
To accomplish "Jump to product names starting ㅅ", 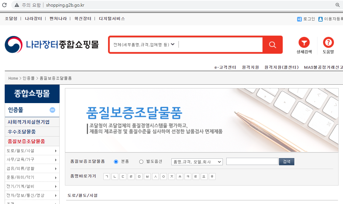I will click(x=155, y=177).
